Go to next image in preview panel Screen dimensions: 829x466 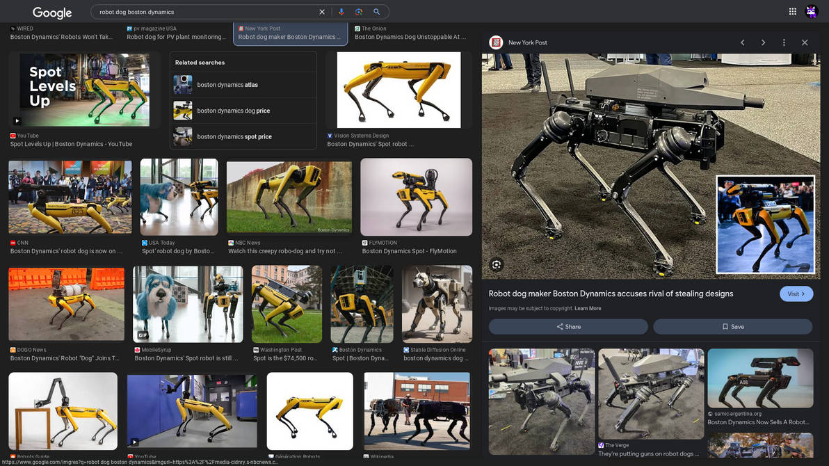click(763, 42)
